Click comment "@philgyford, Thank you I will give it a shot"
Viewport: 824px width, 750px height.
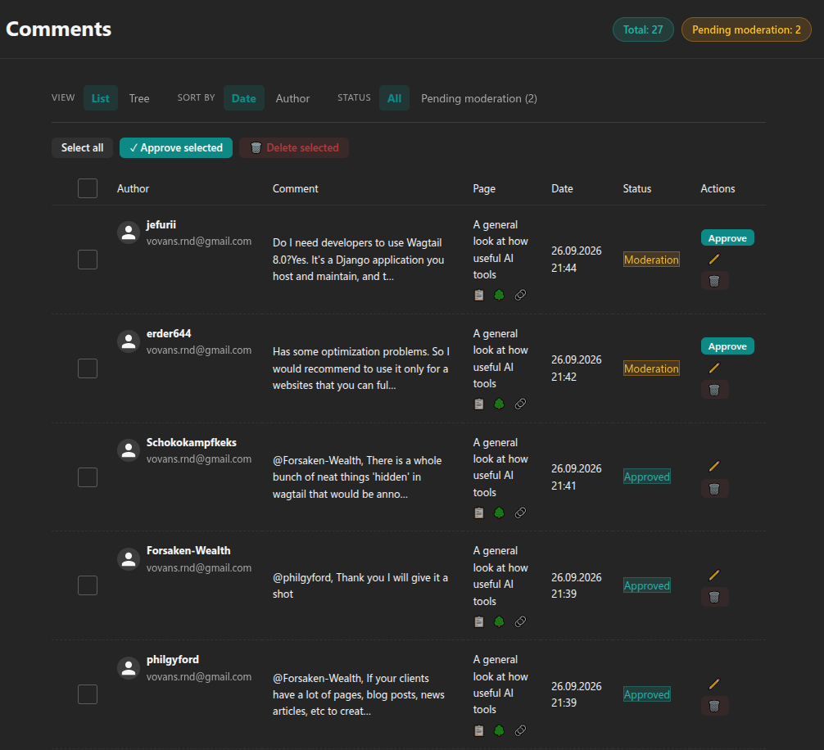point(360,585)
